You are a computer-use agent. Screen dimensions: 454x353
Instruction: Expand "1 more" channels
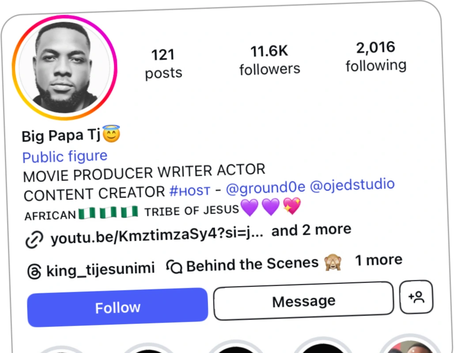click(378, 260)
